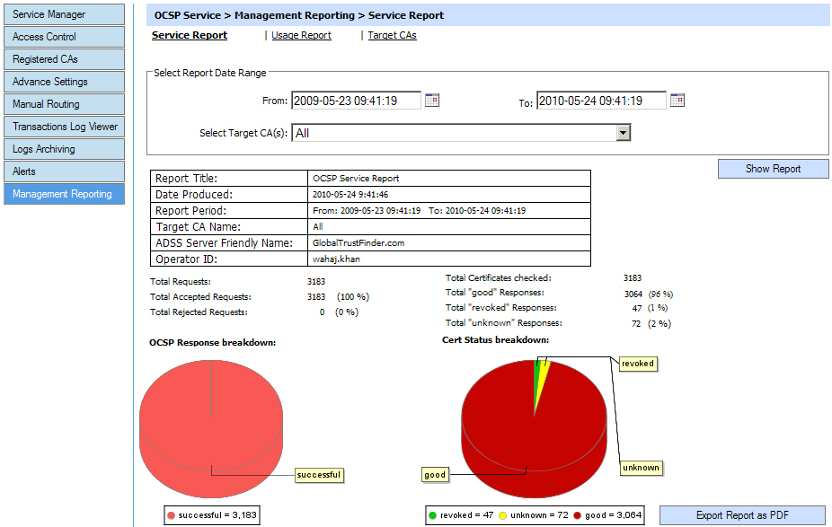Open Service Manager from the sidebar

[63, 13]
